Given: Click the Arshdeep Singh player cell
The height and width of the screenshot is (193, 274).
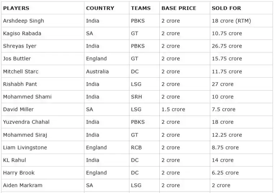Looking at the screenshot, I should click(23, 21).
